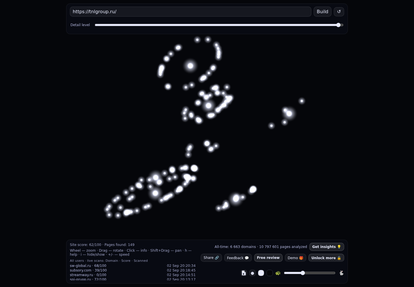This screenshot has width=414, height=287.
Task: Click the turtle slow-speed icon
Action: click(x=278, y=273)
